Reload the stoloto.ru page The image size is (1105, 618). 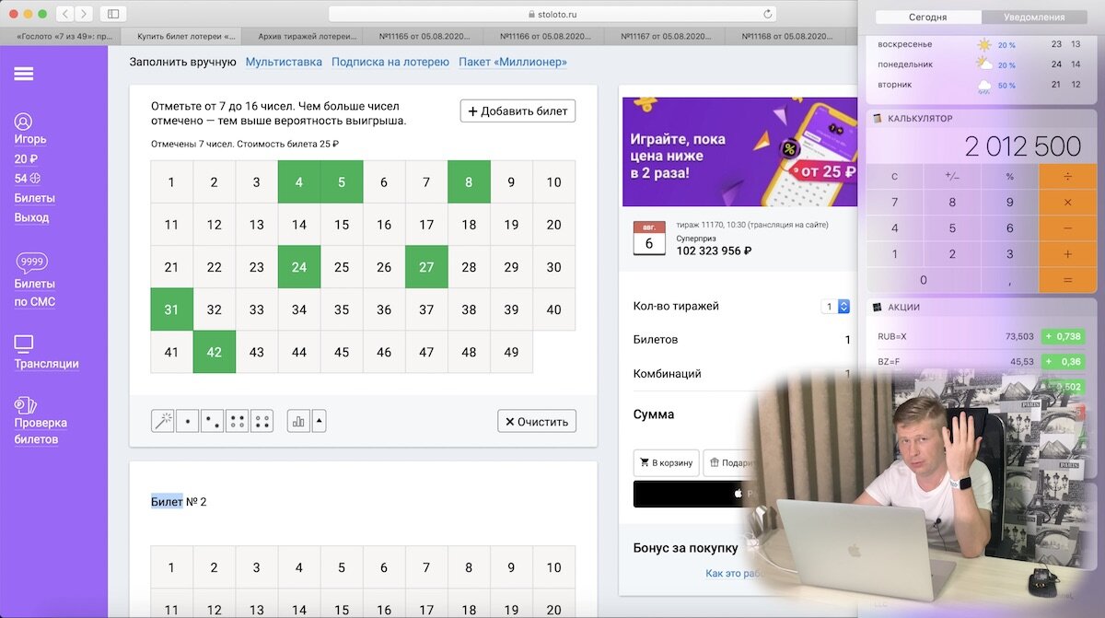pos(767,14)
